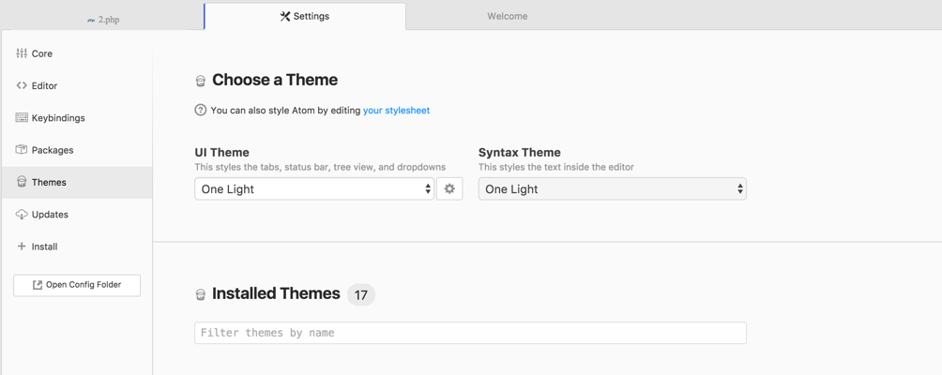The width and height of the screenshot is (942, 375).
Task: Click the Editor code brackets icon
Action: point(22,86)
